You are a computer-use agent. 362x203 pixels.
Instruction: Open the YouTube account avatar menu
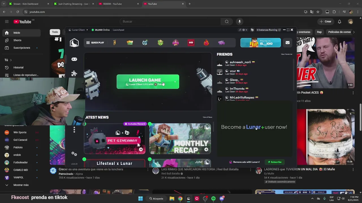(350, 21)
